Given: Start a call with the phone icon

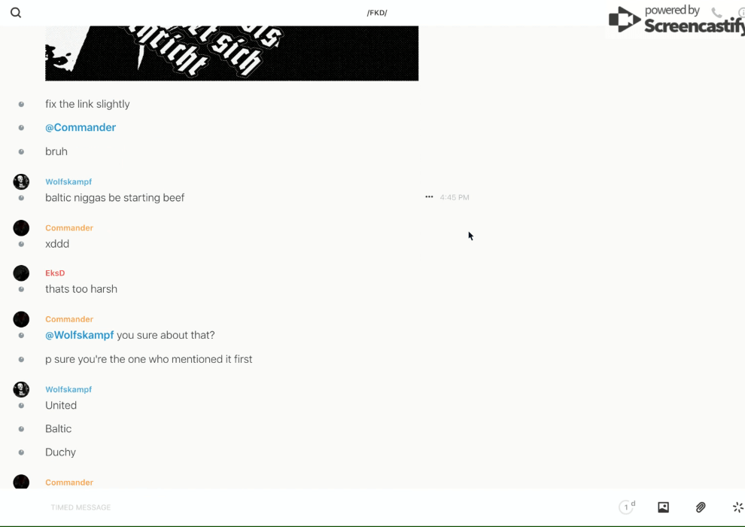Looking at the screenshot, I should click(x=716, y=12).
